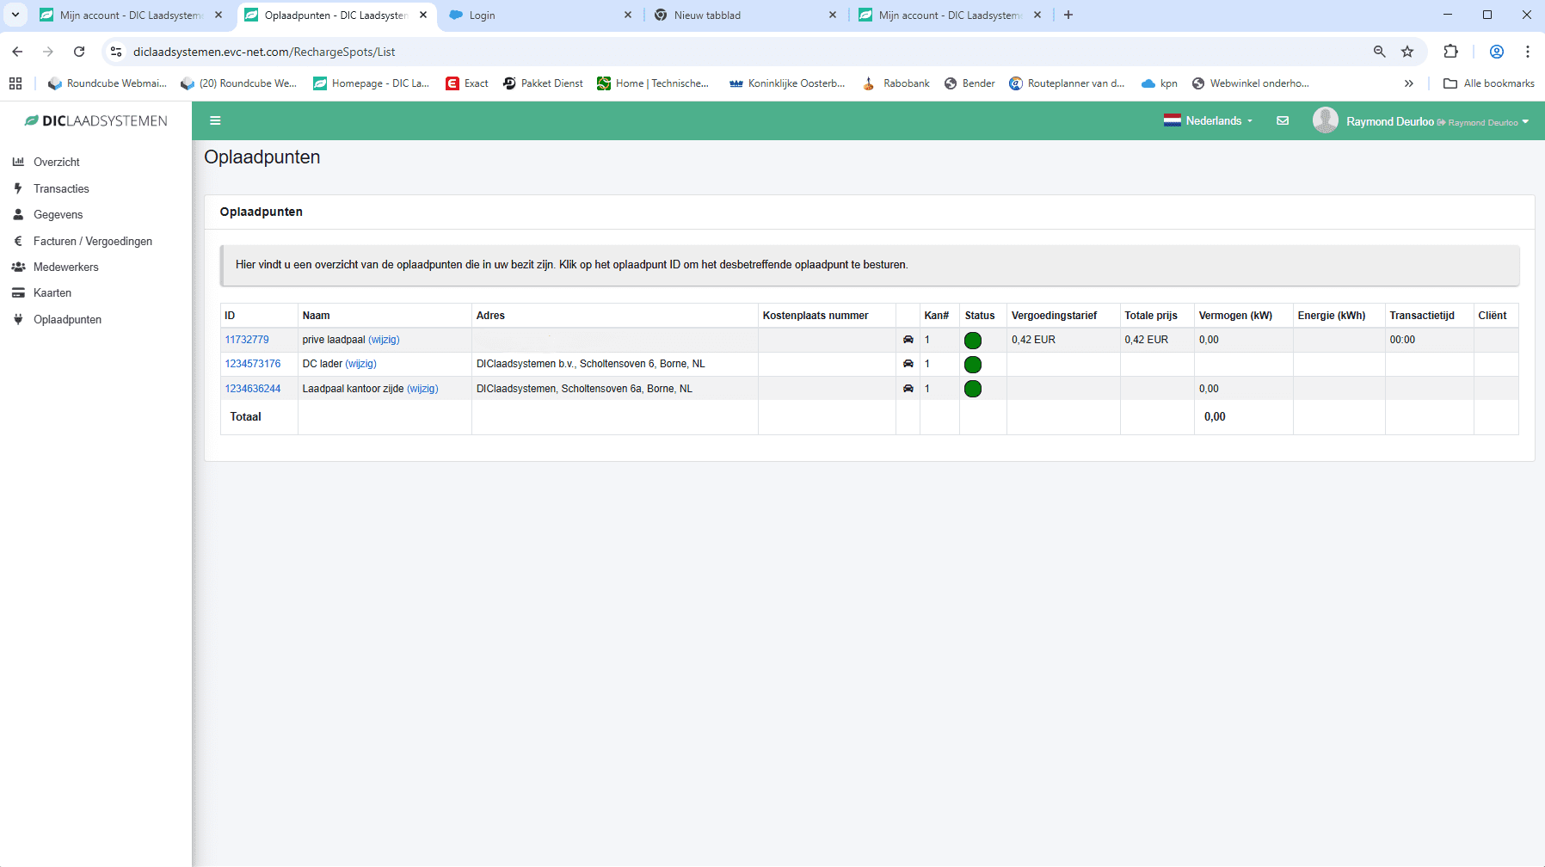Open Oplaadpunten sidebar menu item
The height and width of the screenshot is (867, 1545).
[67, 319]
